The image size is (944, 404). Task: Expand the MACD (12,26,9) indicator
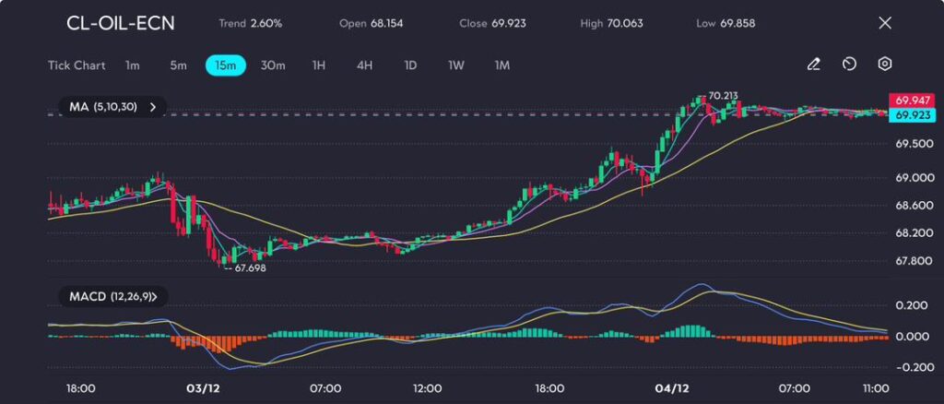click(x=112, y=297)
